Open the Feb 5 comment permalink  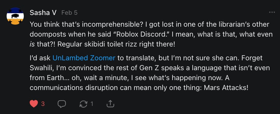(x=70, y=13)
